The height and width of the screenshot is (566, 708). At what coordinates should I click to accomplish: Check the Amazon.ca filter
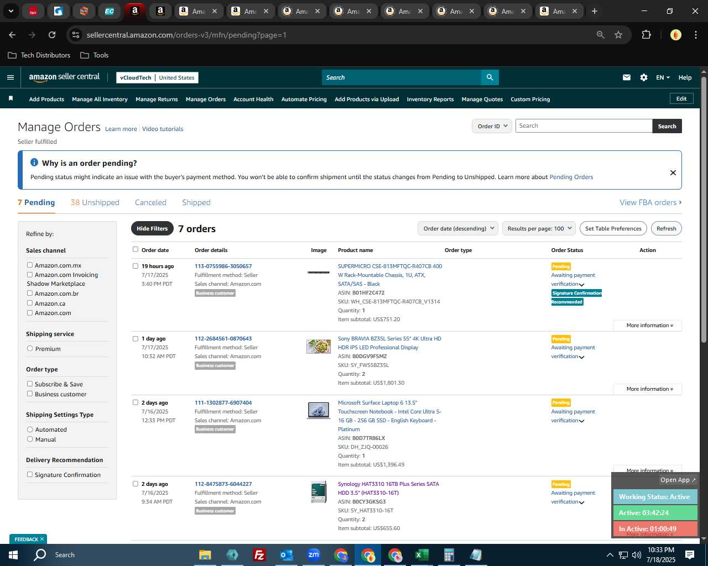coord(30,303)
